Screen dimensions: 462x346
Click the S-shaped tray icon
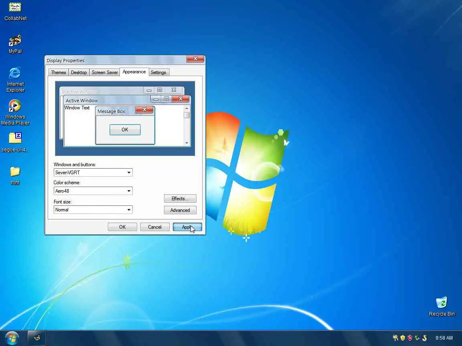[x=425, y=338]
